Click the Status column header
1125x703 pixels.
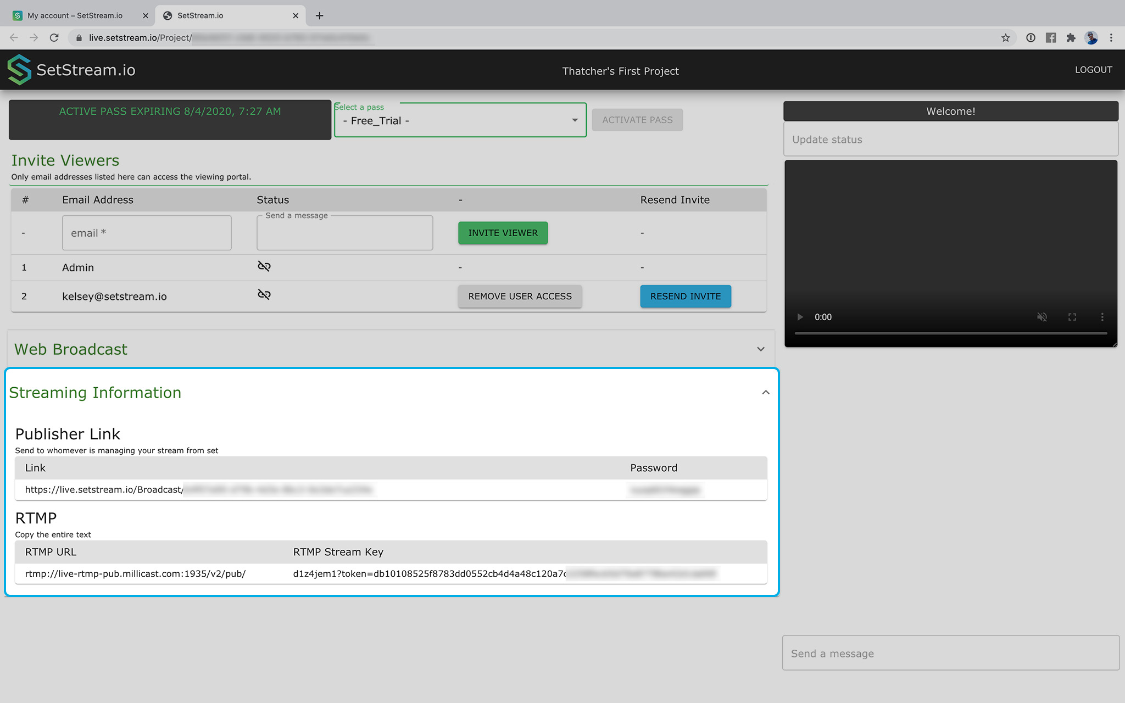pos(273,200)
